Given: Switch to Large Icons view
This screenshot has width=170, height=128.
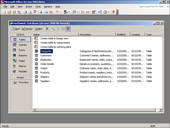Looking at the screenshot, I should [x=53, y=29].
